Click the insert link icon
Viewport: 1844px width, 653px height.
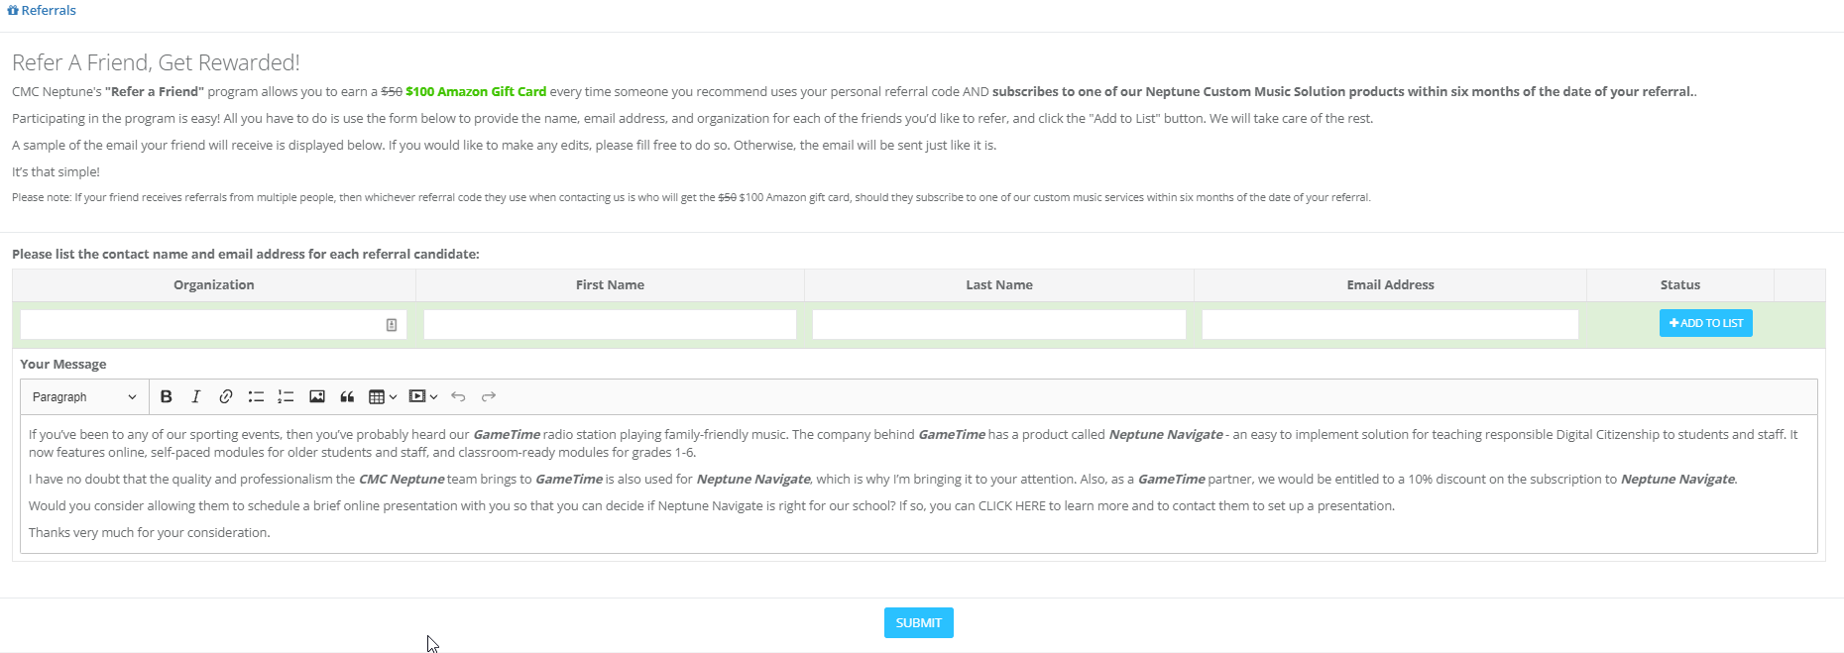(x=226, y=396)
